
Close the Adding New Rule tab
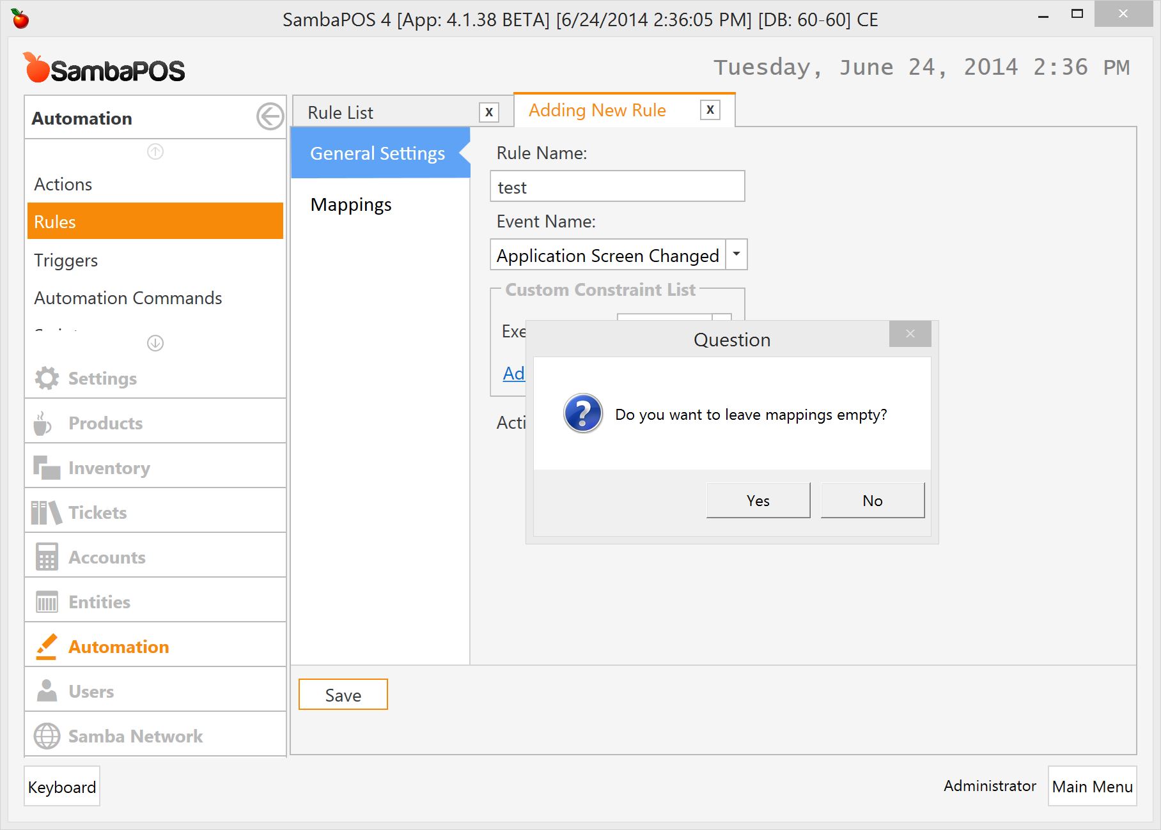[710, 110]
